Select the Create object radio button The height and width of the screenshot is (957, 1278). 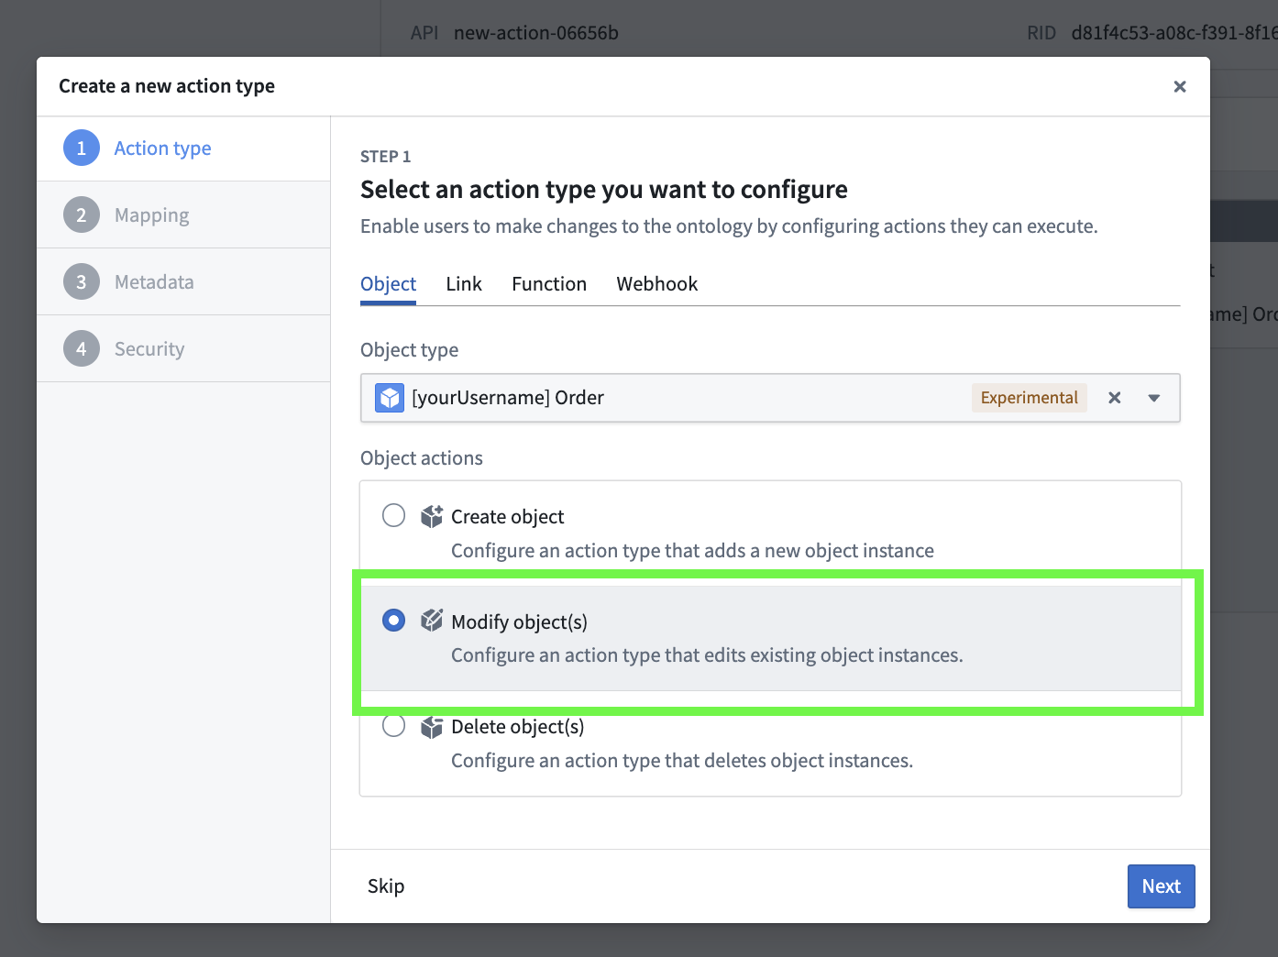pos(393,515)
